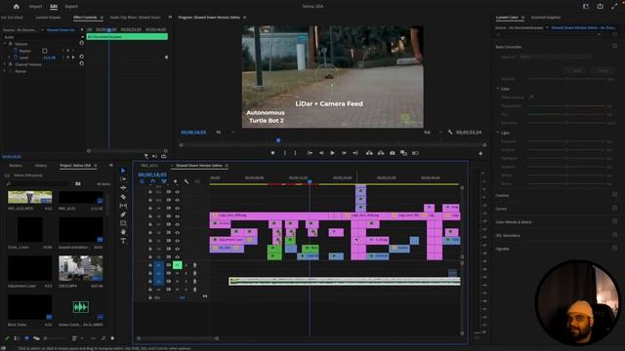Toggle the Basic Correction checkbox

pyautogui.click(x=614, y=47)
